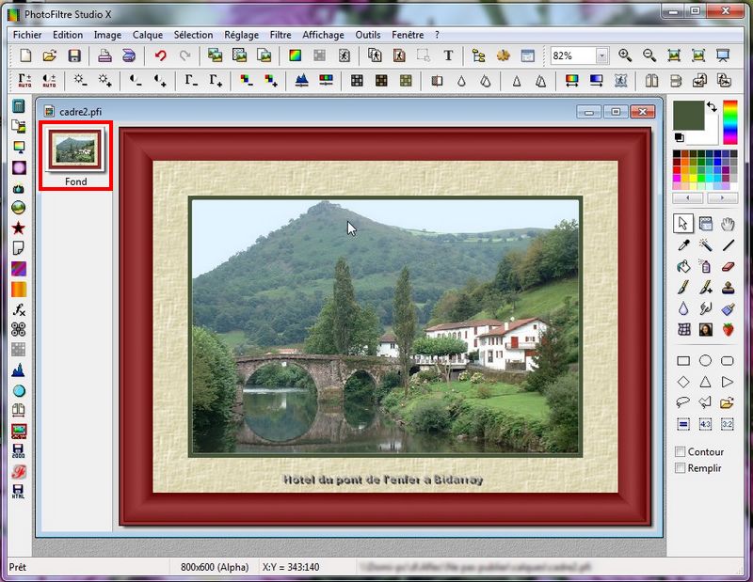753x582 pixels.
Task: Open the Edition menu
Action: coord(68,35)
